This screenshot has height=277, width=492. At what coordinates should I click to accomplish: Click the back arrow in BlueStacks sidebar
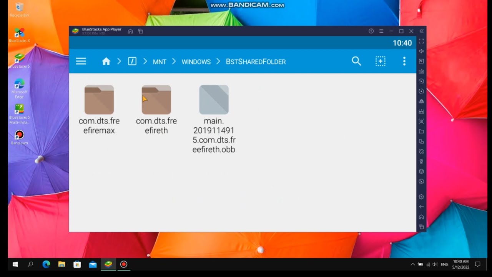[421, 207]
